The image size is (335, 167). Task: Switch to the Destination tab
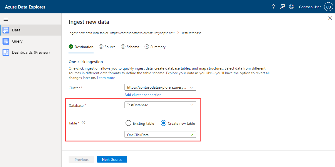81,47
